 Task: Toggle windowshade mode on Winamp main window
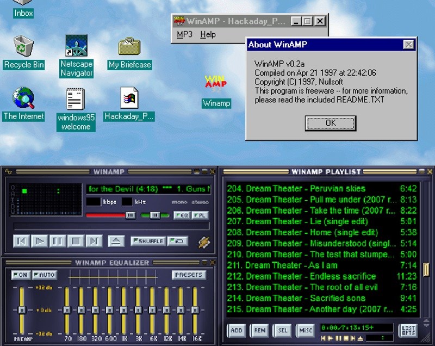pyautogui.click(x=204, y=172)
